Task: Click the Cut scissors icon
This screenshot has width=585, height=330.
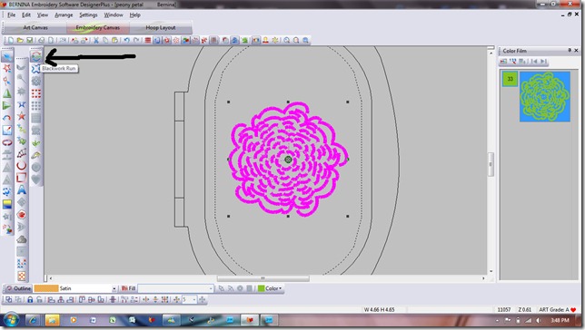Action: tap(96, 40)
